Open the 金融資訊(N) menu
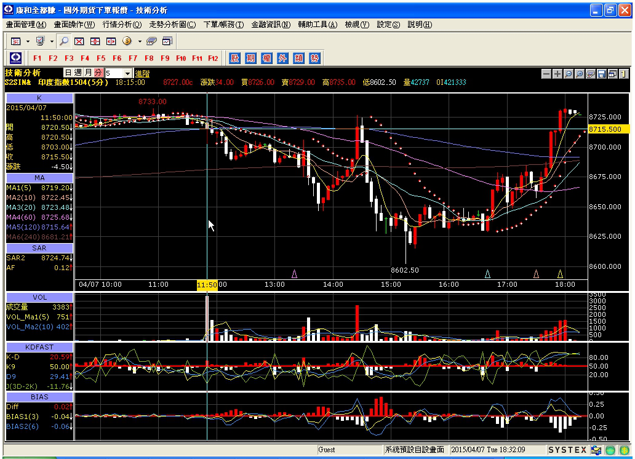 pos(271,25)
